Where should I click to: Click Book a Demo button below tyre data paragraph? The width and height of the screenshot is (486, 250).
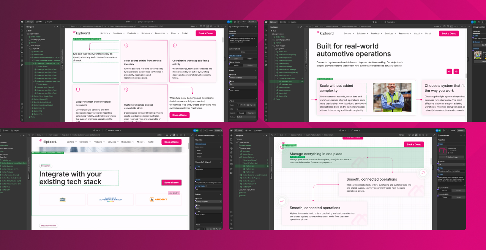click(x=180, y=115)
